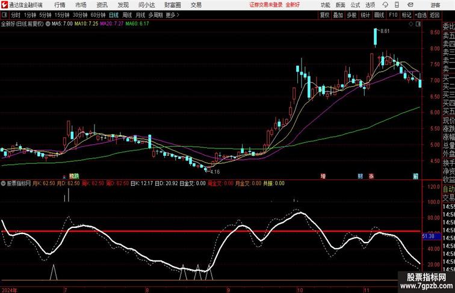The image size is (455, 293).
Task: Click the 证券交易未登录 login link
Action: coord(266,5)
